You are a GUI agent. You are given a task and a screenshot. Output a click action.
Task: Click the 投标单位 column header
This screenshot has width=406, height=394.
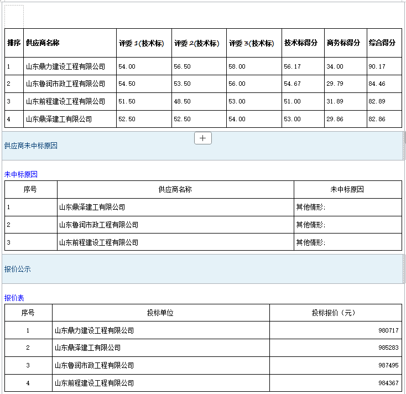coord(160,313)
